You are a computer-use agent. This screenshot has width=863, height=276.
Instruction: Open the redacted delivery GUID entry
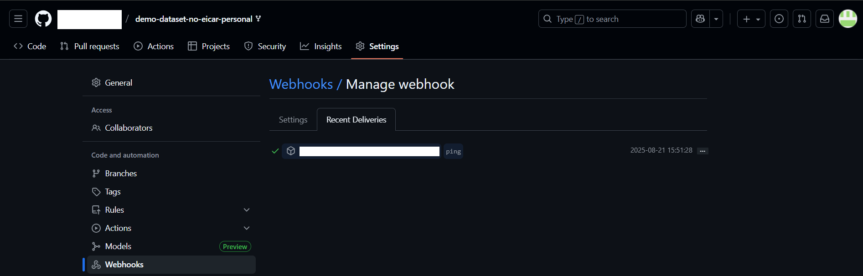369,151
